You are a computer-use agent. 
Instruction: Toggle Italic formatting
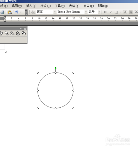tap(111, 12)
